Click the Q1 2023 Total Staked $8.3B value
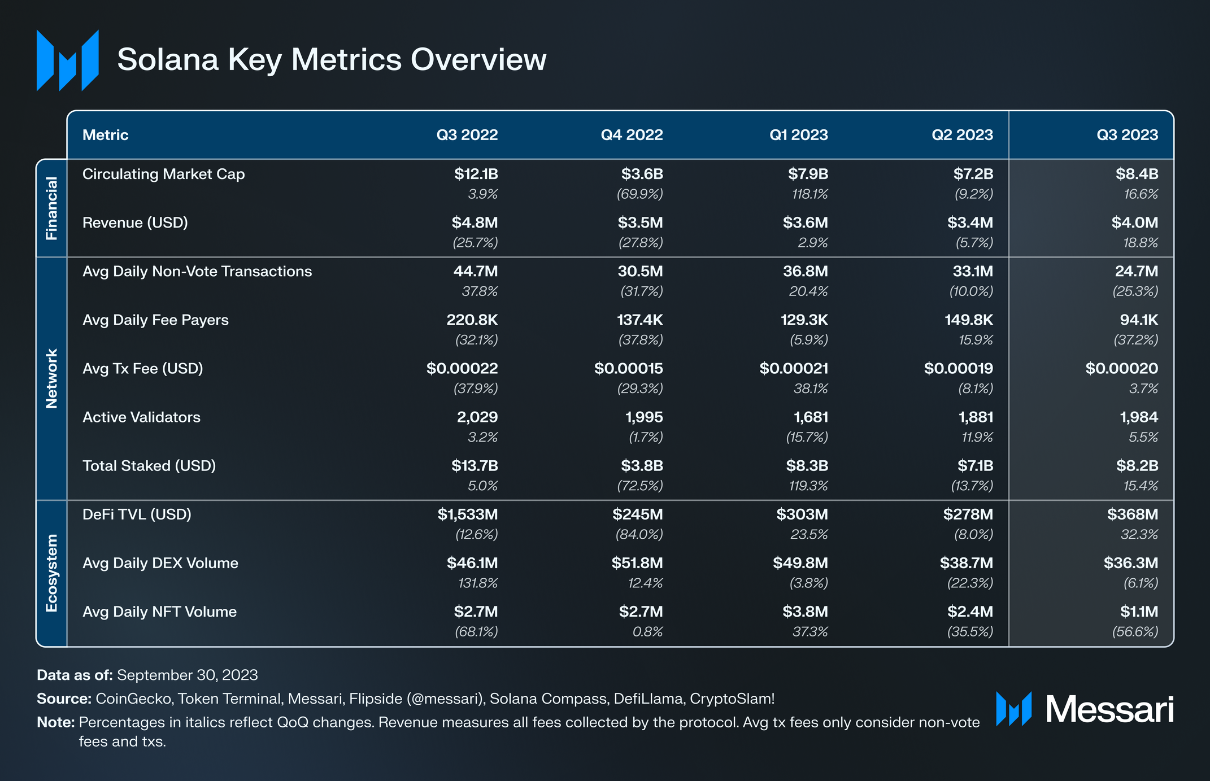Screen dimensions: 1210x781 tap(807, 466)
